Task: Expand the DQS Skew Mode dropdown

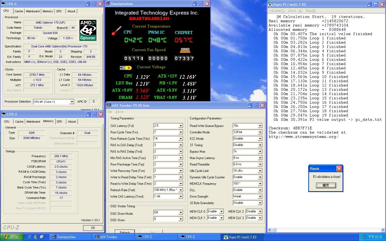Action: click(x=181, y=213)
